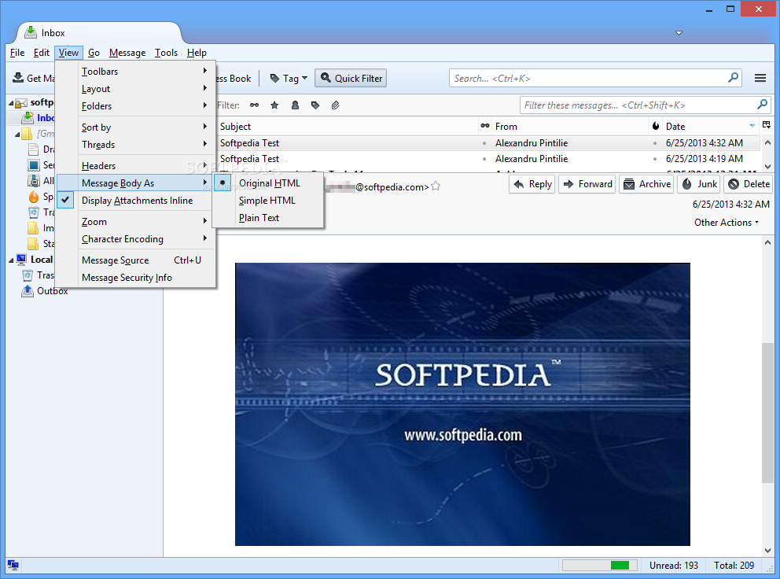Screen dimensions: 780x579
Task: Archive the open message
Action: click(646, 184)
